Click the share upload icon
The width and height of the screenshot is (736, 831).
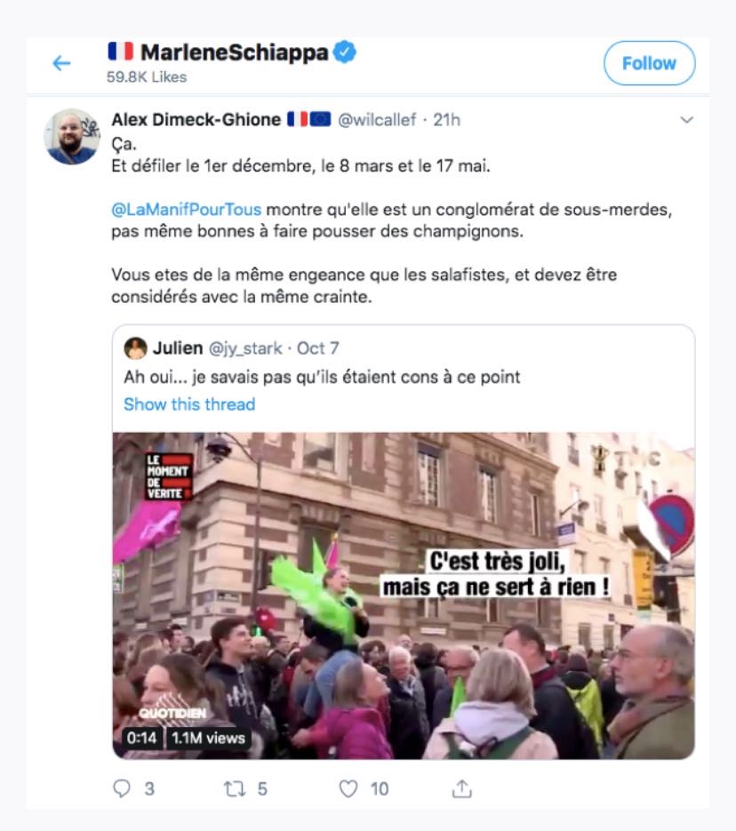point(462,788)
